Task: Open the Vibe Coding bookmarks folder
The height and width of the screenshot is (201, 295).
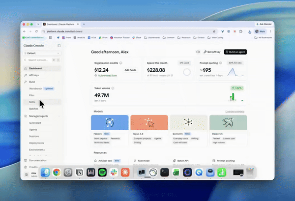Action: point(215,38)
